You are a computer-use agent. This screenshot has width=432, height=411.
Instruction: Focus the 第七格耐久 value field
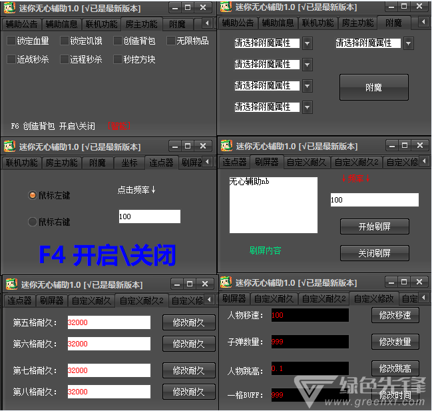[109, 370]
